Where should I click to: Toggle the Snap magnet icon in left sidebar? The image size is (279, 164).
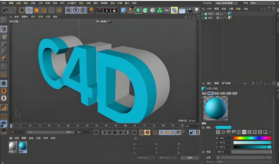click(4, 107)
